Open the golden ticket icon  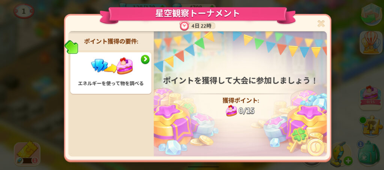coord(27,153)
